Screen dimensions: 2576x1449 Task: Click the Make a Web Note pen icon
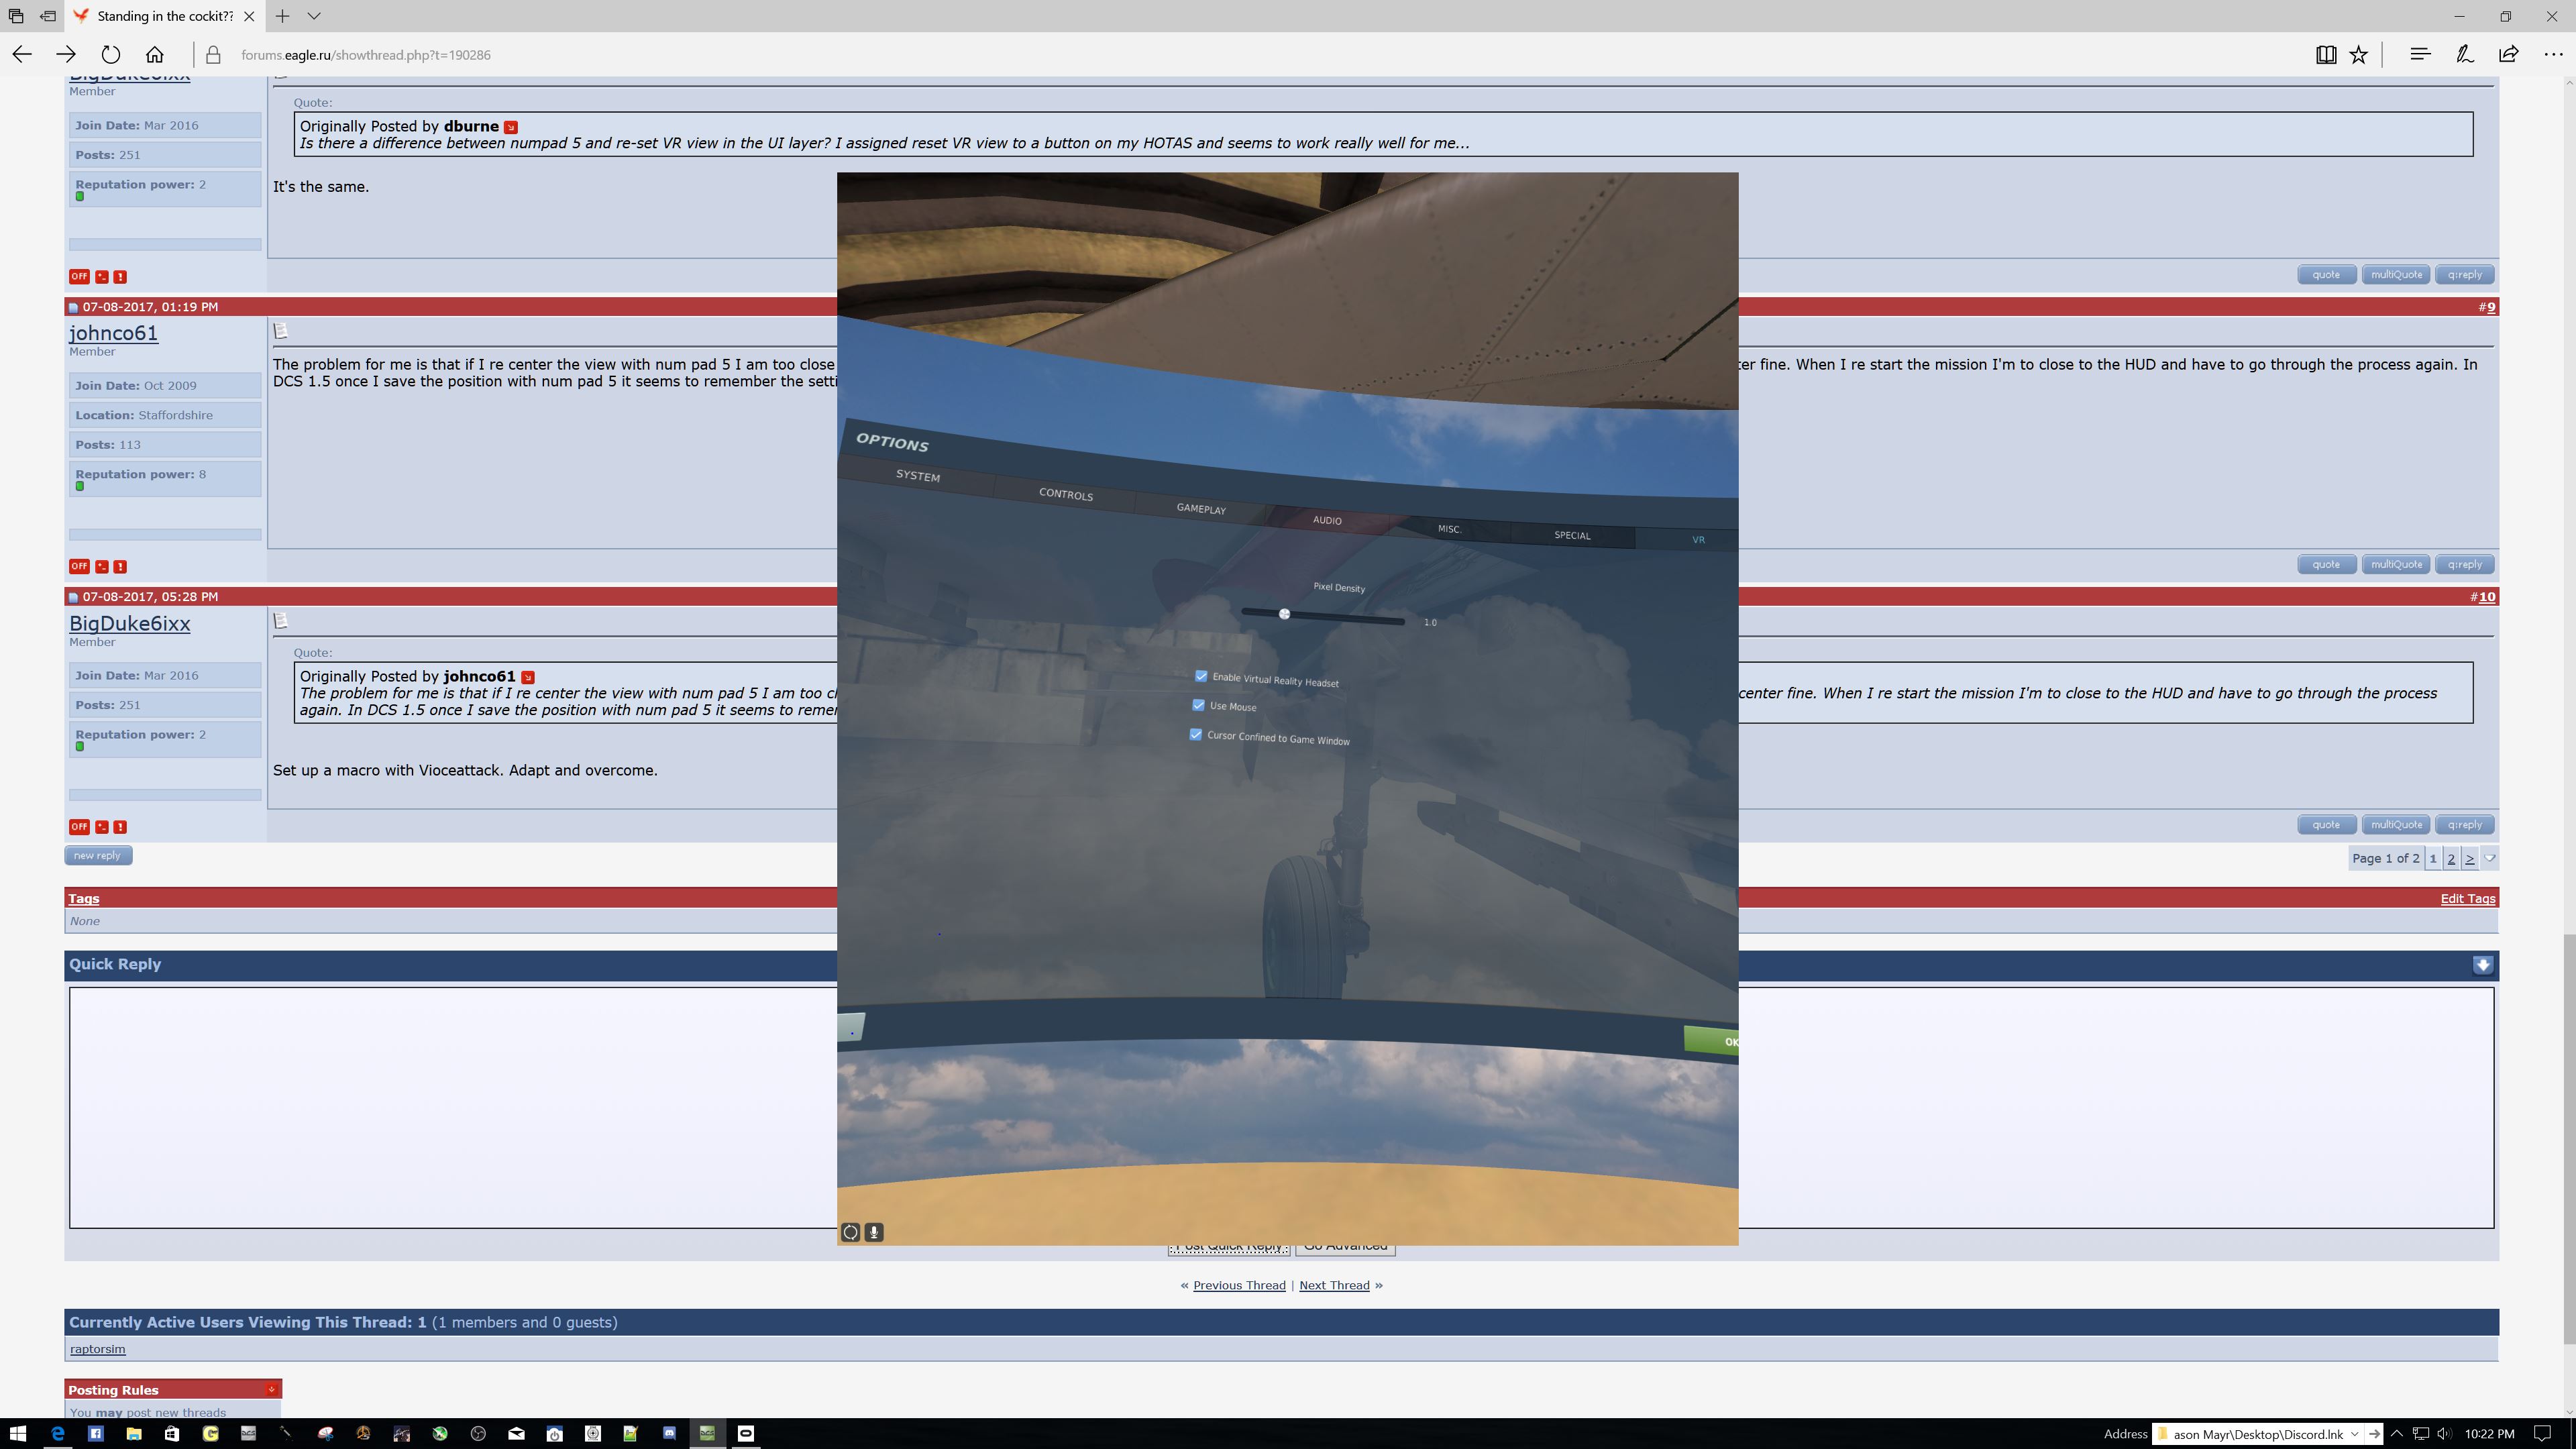point(2465,55)
